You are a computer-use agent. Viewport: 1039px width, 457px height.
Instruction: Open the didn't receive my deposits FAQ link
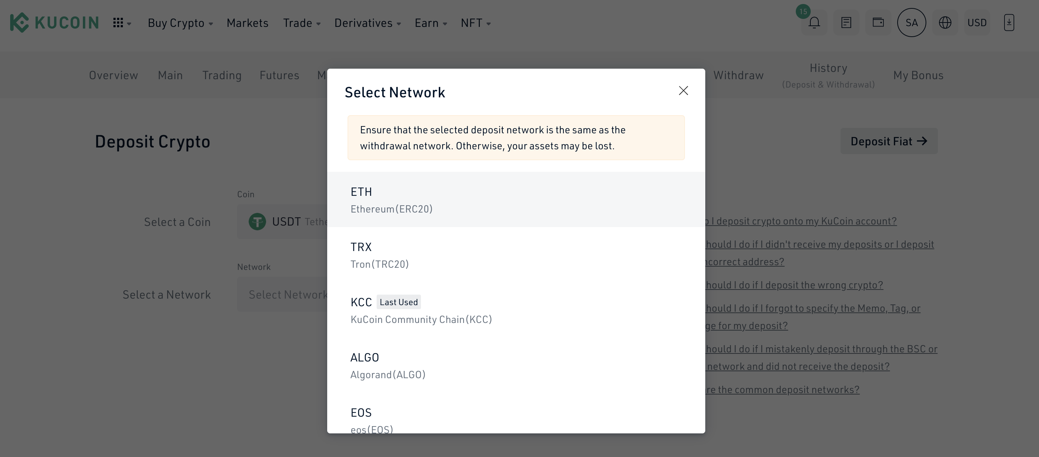coord(819,253)
